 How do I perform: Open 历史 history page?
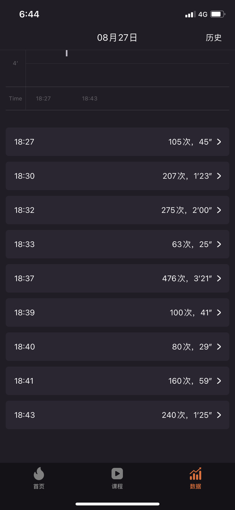pos(214,38)
